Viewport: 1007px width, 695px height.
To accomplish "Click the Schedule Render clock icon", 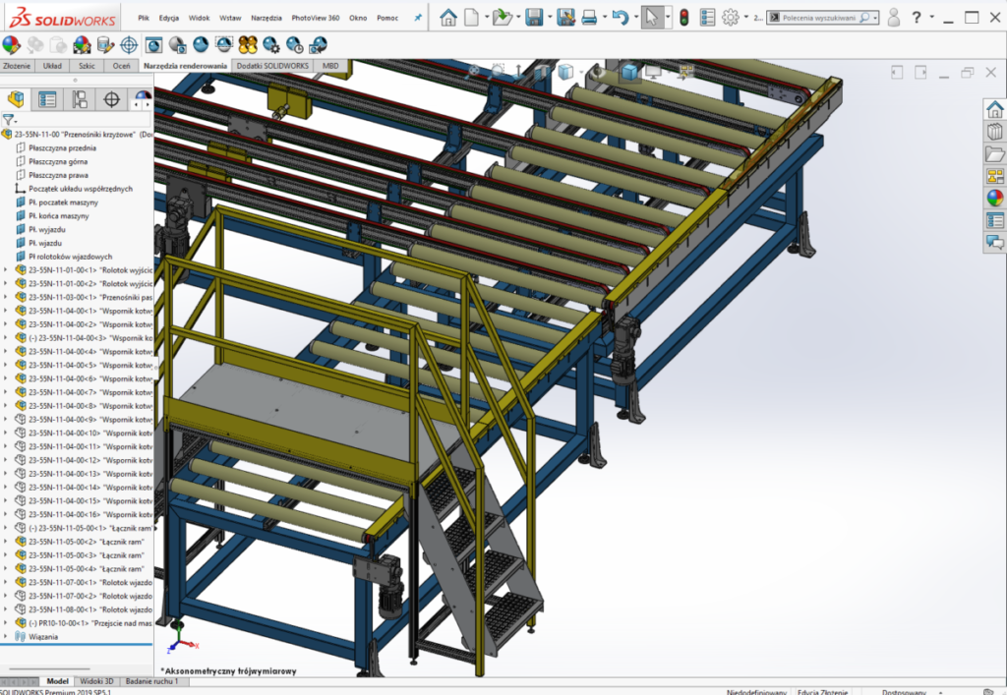I will [x=295, y=44].
